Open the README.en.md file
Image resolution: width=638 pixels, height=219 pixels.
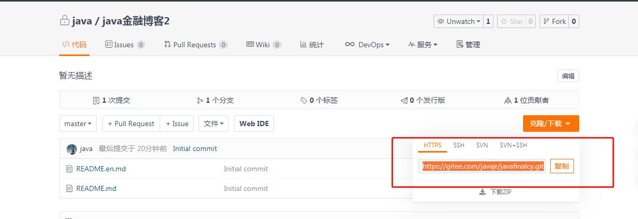[x=101, y=169]
